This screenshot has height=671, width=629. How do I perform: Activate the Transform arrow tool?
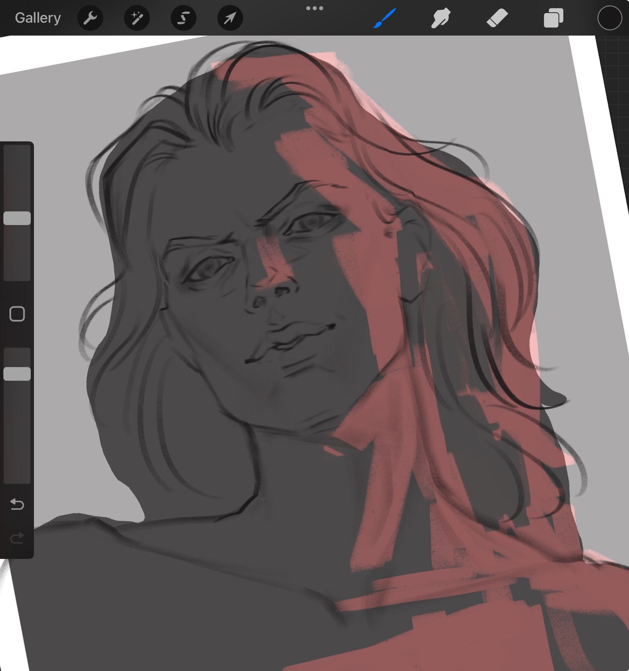230,18
